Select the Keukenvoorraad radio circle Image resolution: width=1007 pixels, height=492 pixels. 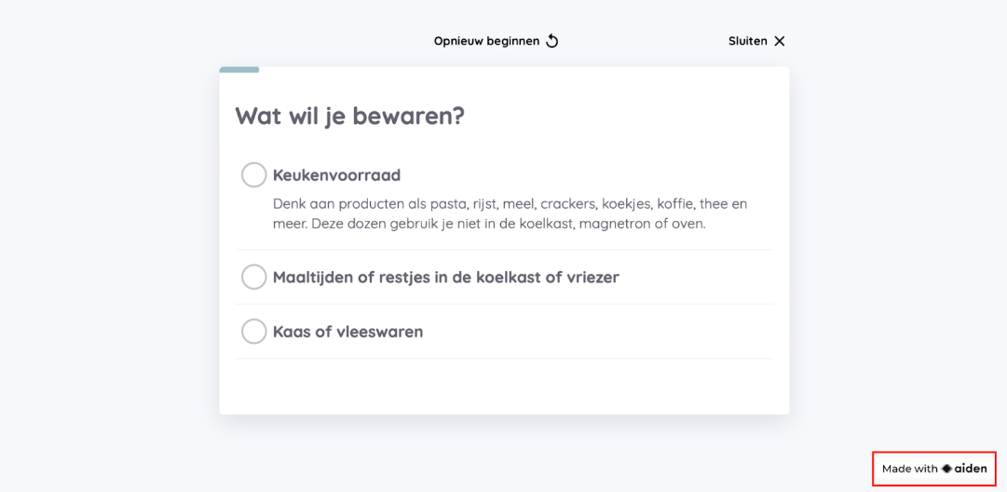tap(253, 174)
